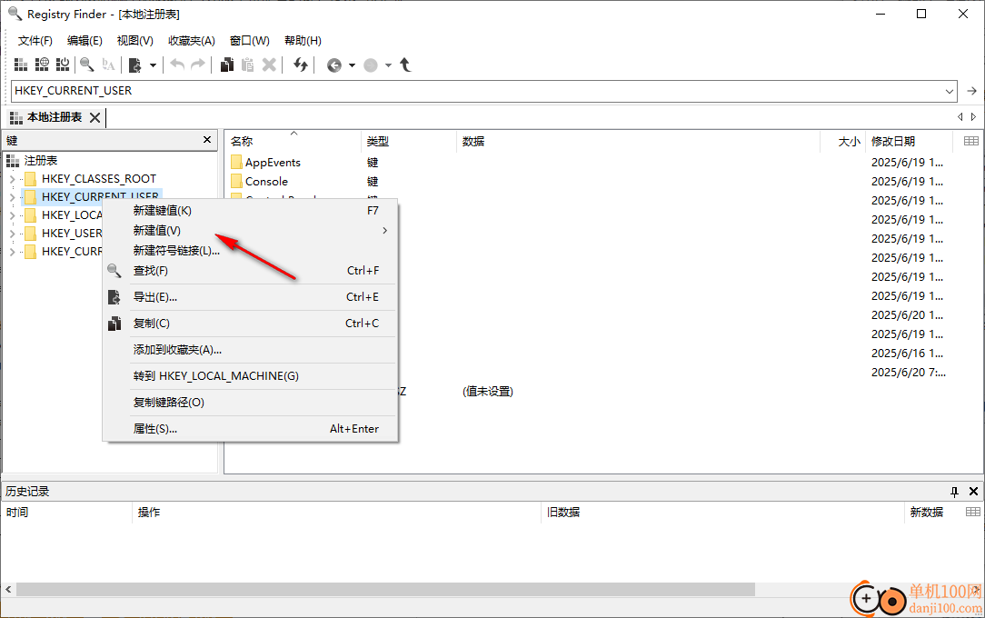The image size is (985, 618).
Task: Sort by the 数据 column header
Action: point(638,141)
